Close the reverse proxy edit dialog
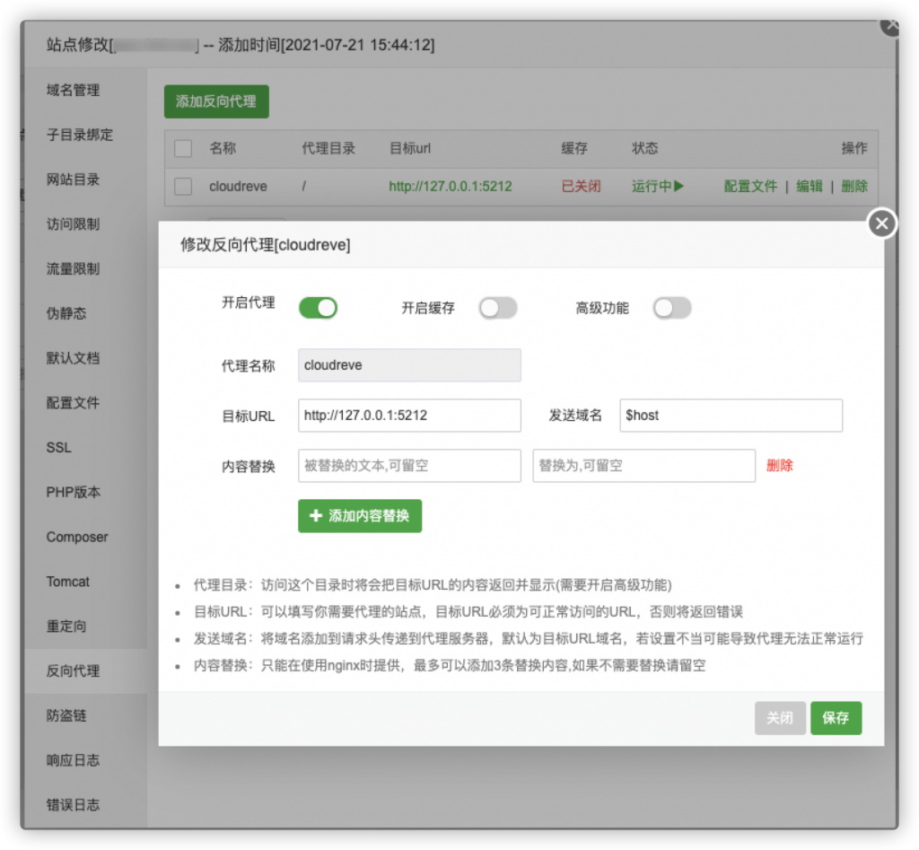The width and height of the screenshot is (919, 850). 881,223
